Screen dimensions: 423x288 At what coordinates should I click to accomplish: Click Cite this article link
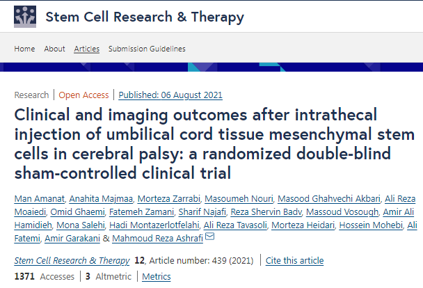coord(294,261)
